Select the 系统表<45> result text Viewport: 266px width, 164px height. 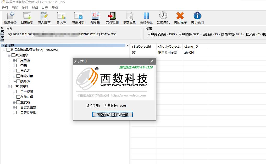[x=211, y=34]
